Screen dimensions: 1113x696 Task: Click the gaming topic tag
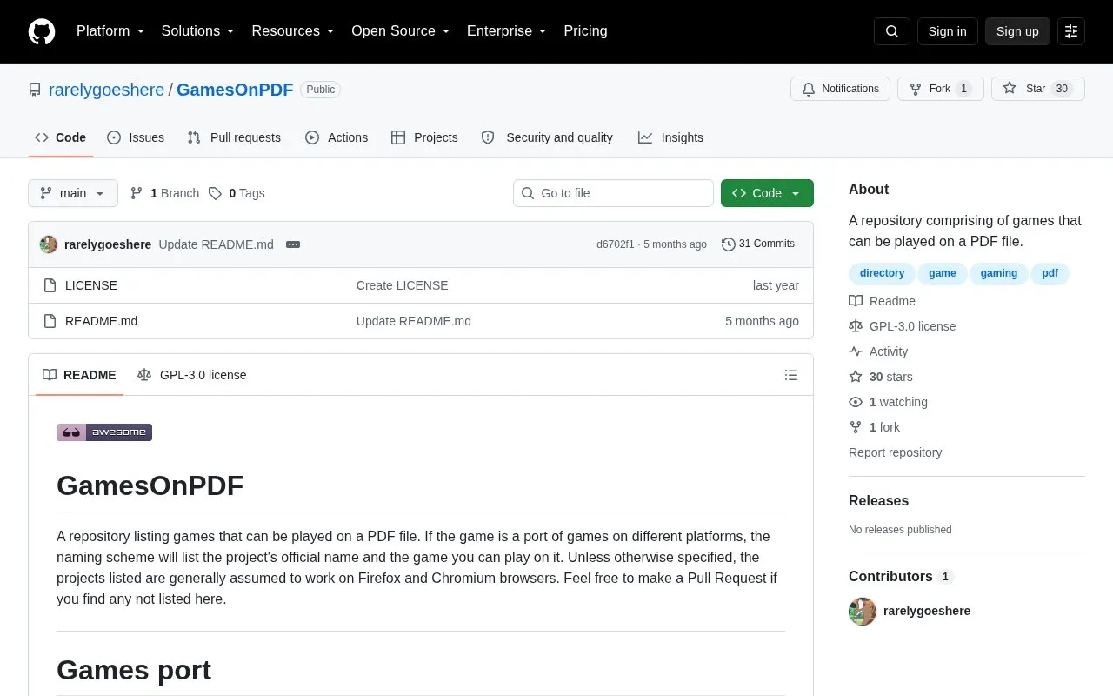(999, 273)
